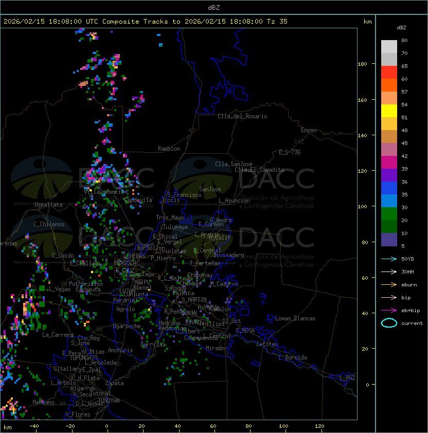The image size is (428, 433).
Task: Click the magenta eb+bip arrow symbol
Action: click(x=389, y=311)
